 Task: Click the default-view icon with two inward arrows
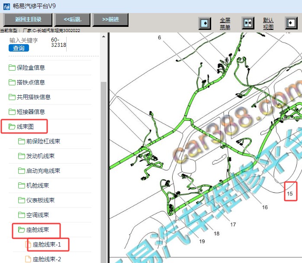[x=248, y=23]
